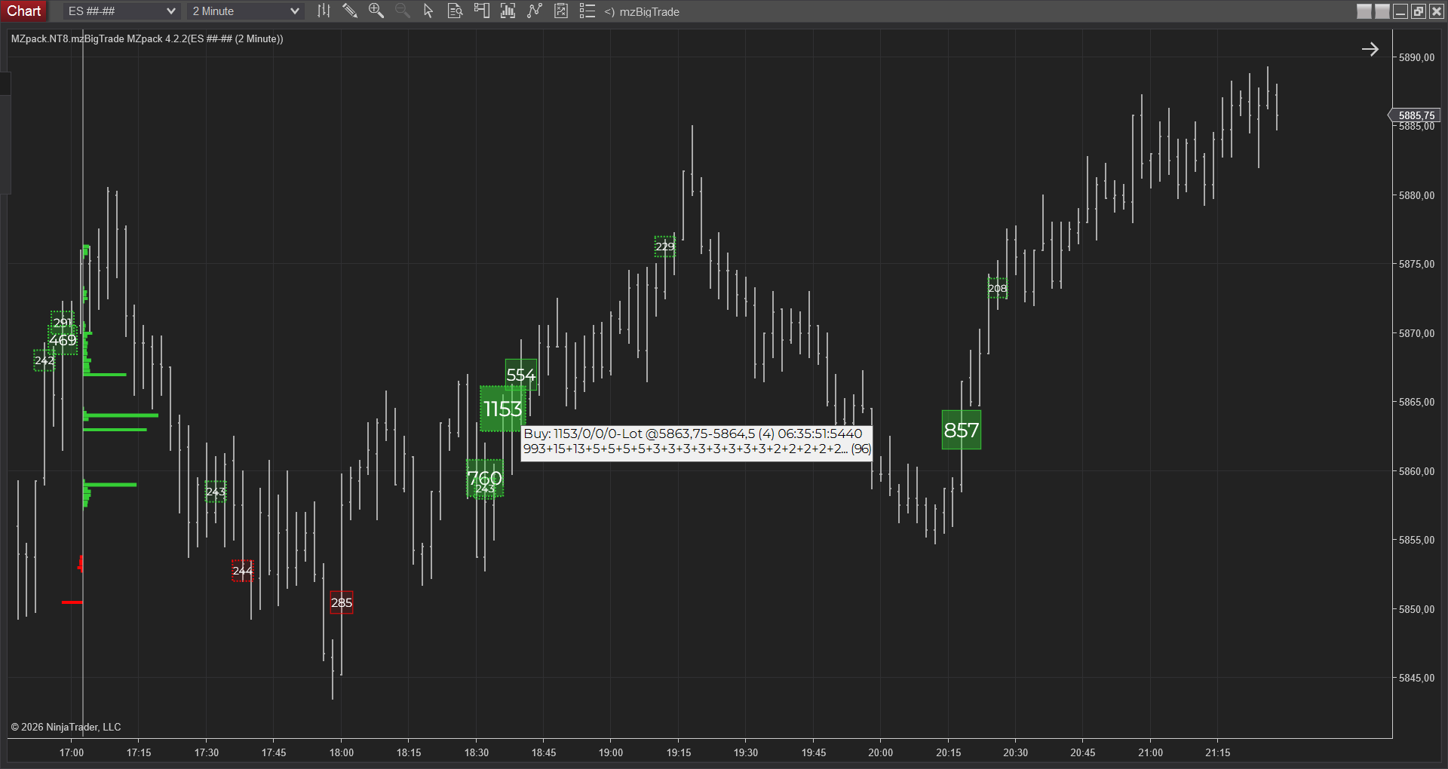1448x769 pixels.
Task: Open the cursor pointer type menu
Action: coord(428,11)
